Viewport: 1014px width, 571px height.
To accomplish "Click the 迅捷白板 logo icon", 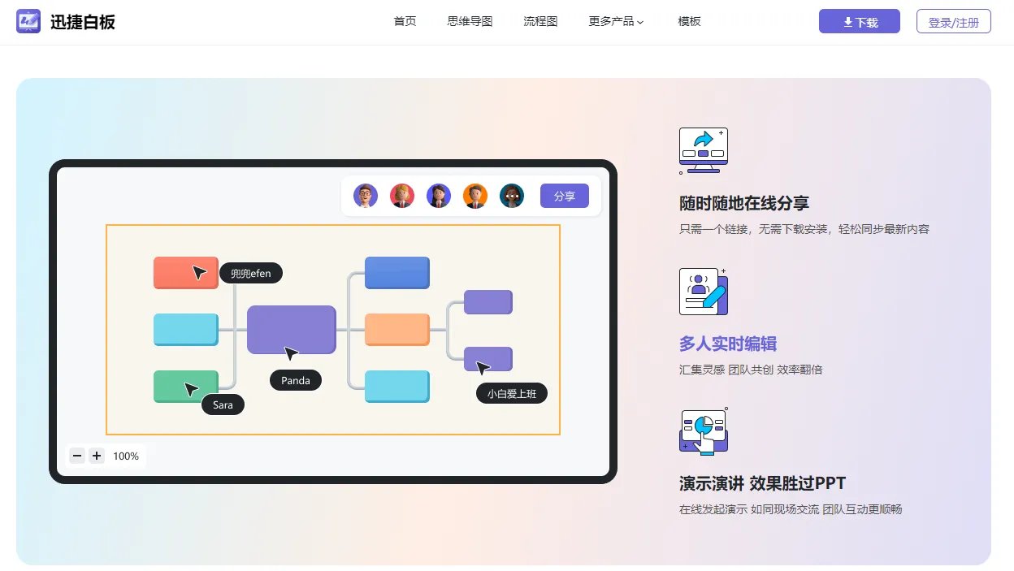I will tap(28, 20).
